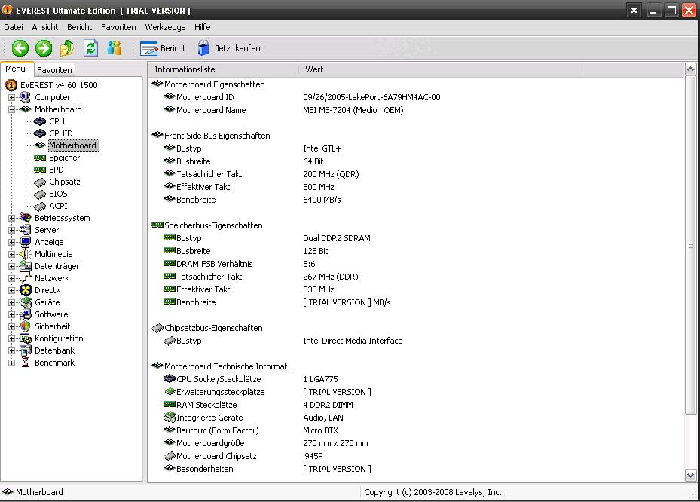Select the Motherboard subitem in the tree
This screenshot has width=700, height=502.
(73, 145)
